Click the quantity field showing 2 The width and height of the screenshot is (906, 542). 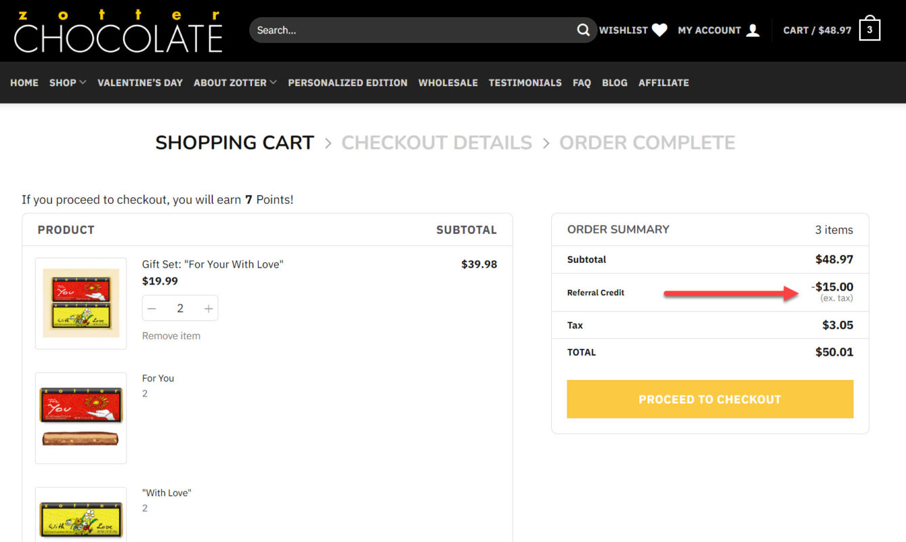tap(180, 308)
